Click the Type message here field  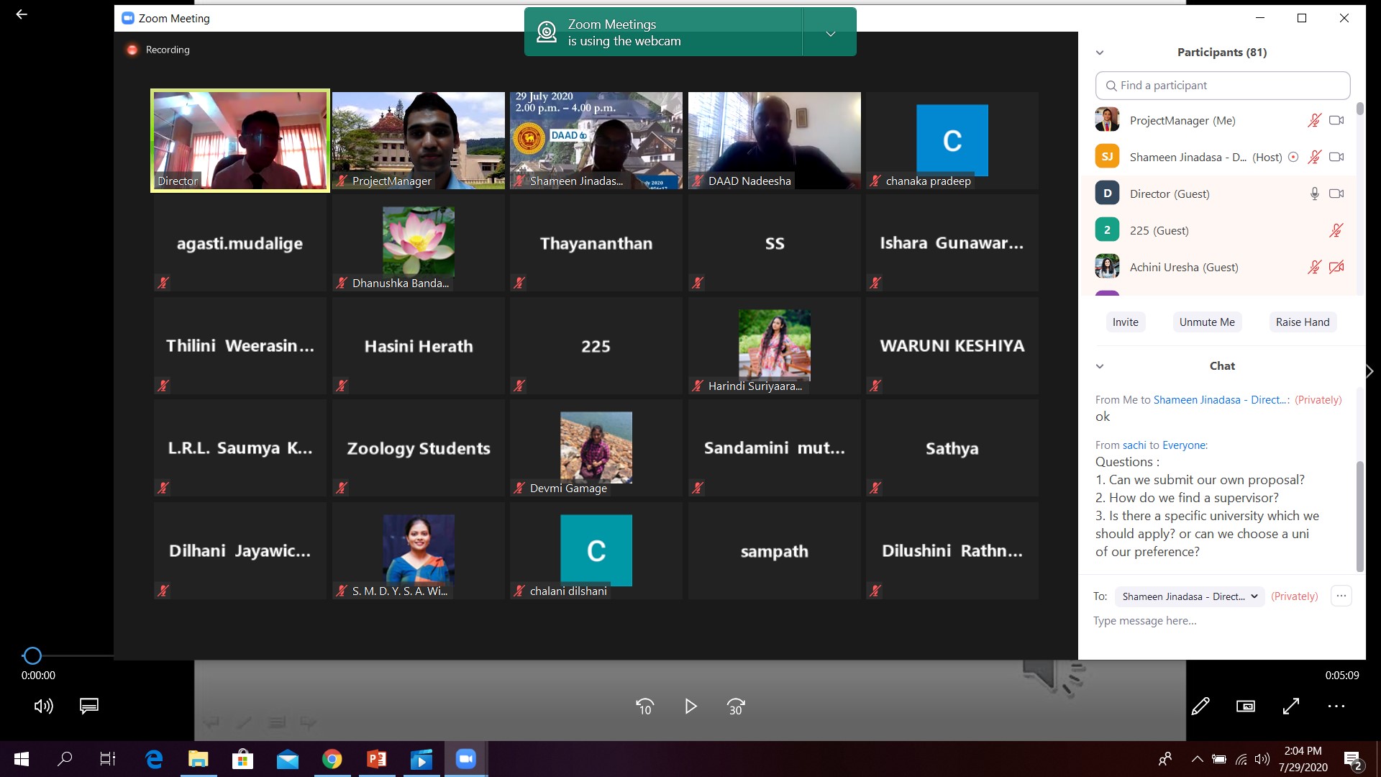pos(1216,621)
